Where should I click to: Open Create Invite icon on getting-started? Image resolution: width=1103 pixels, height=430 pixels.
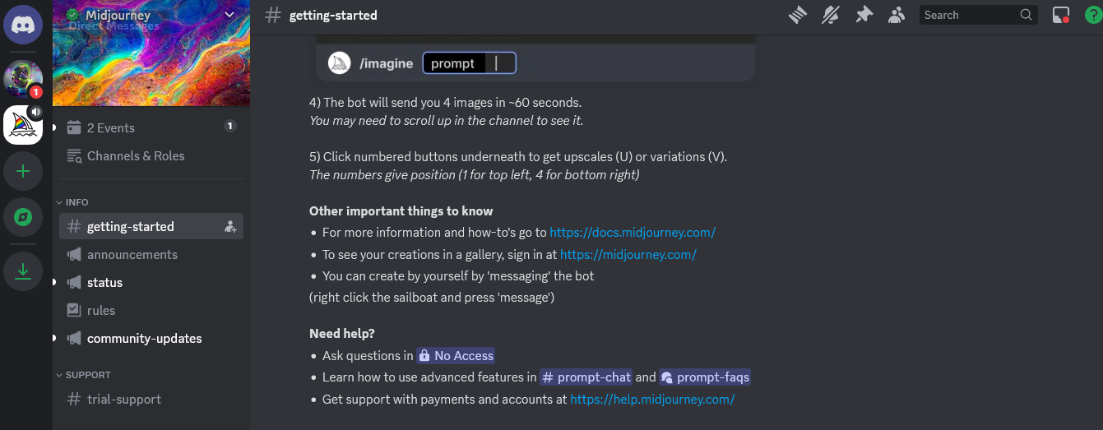[230, 227]
